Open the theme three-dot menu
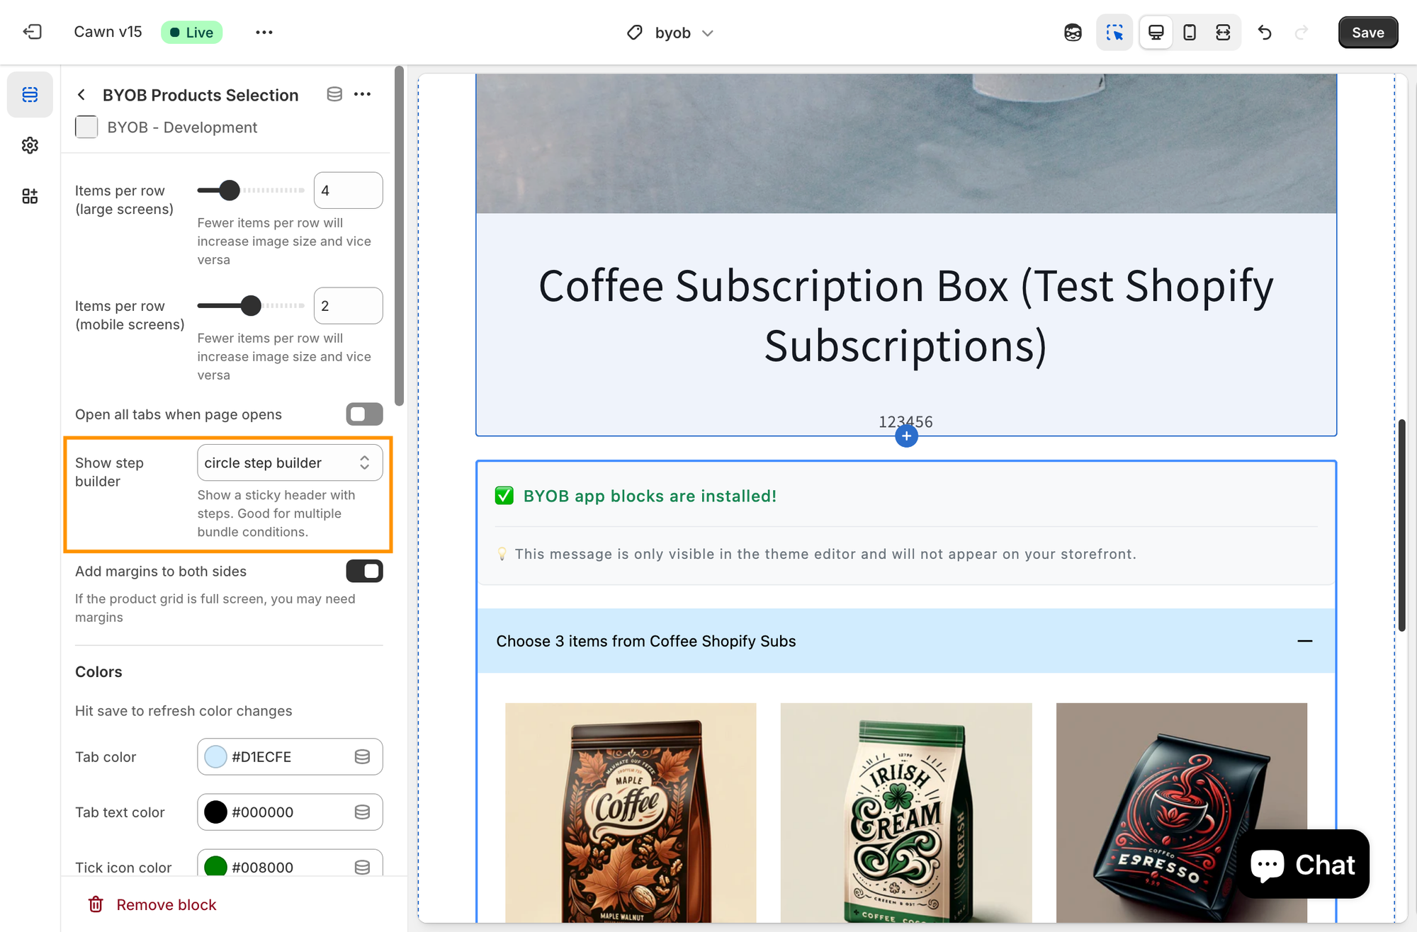Viewport: 1417px width, 932px height. (x=264, y=33)
